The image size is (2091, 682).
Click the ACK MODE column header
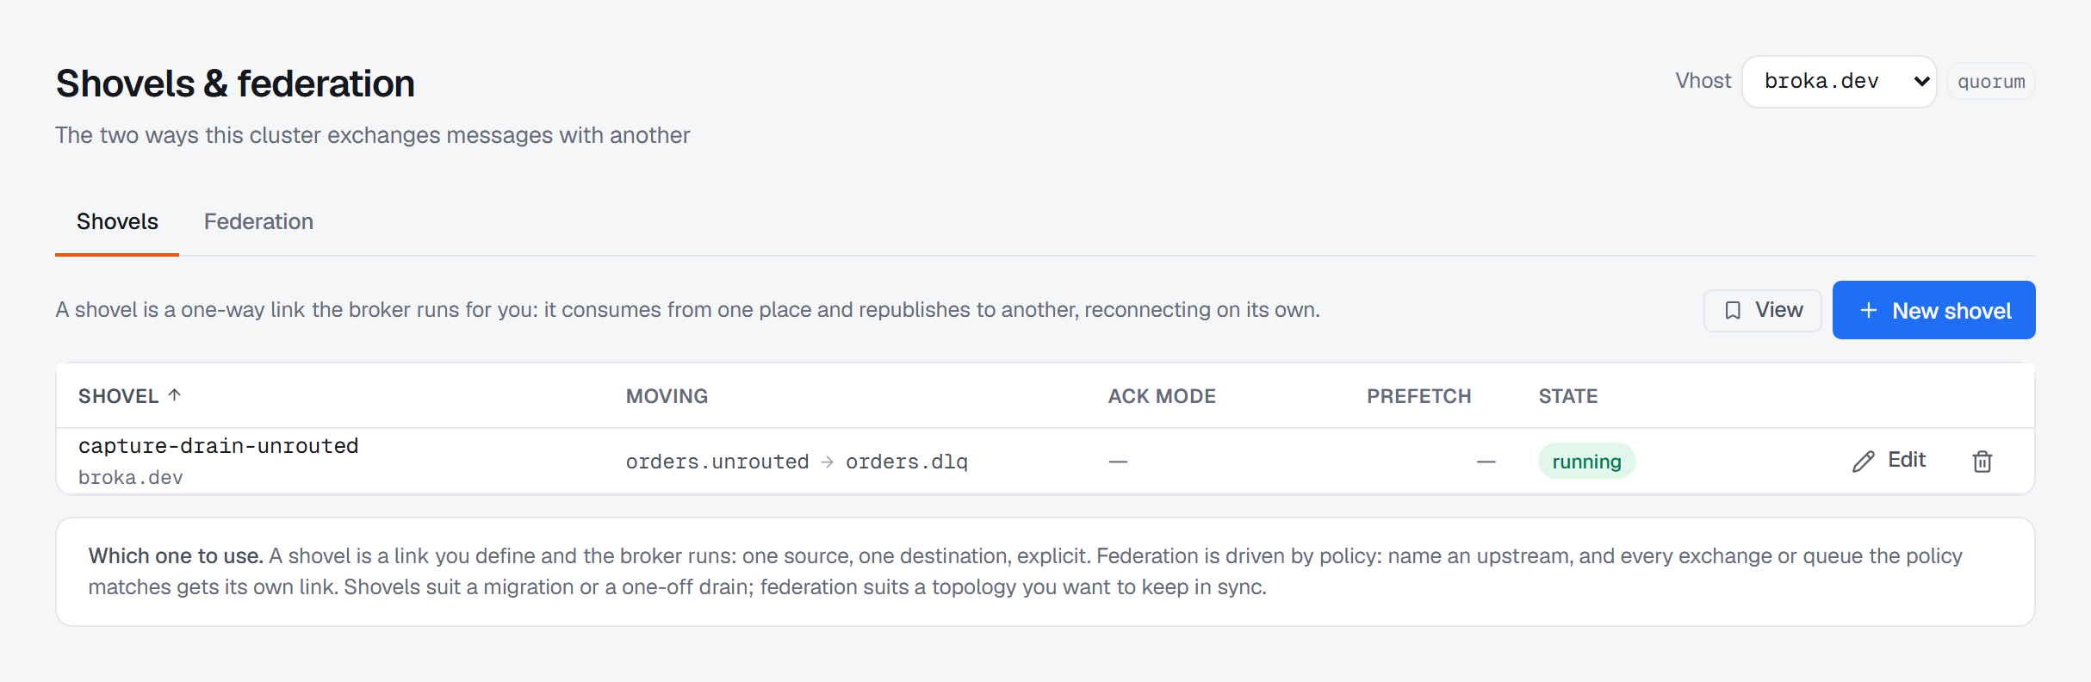(x=1162, y=396)
